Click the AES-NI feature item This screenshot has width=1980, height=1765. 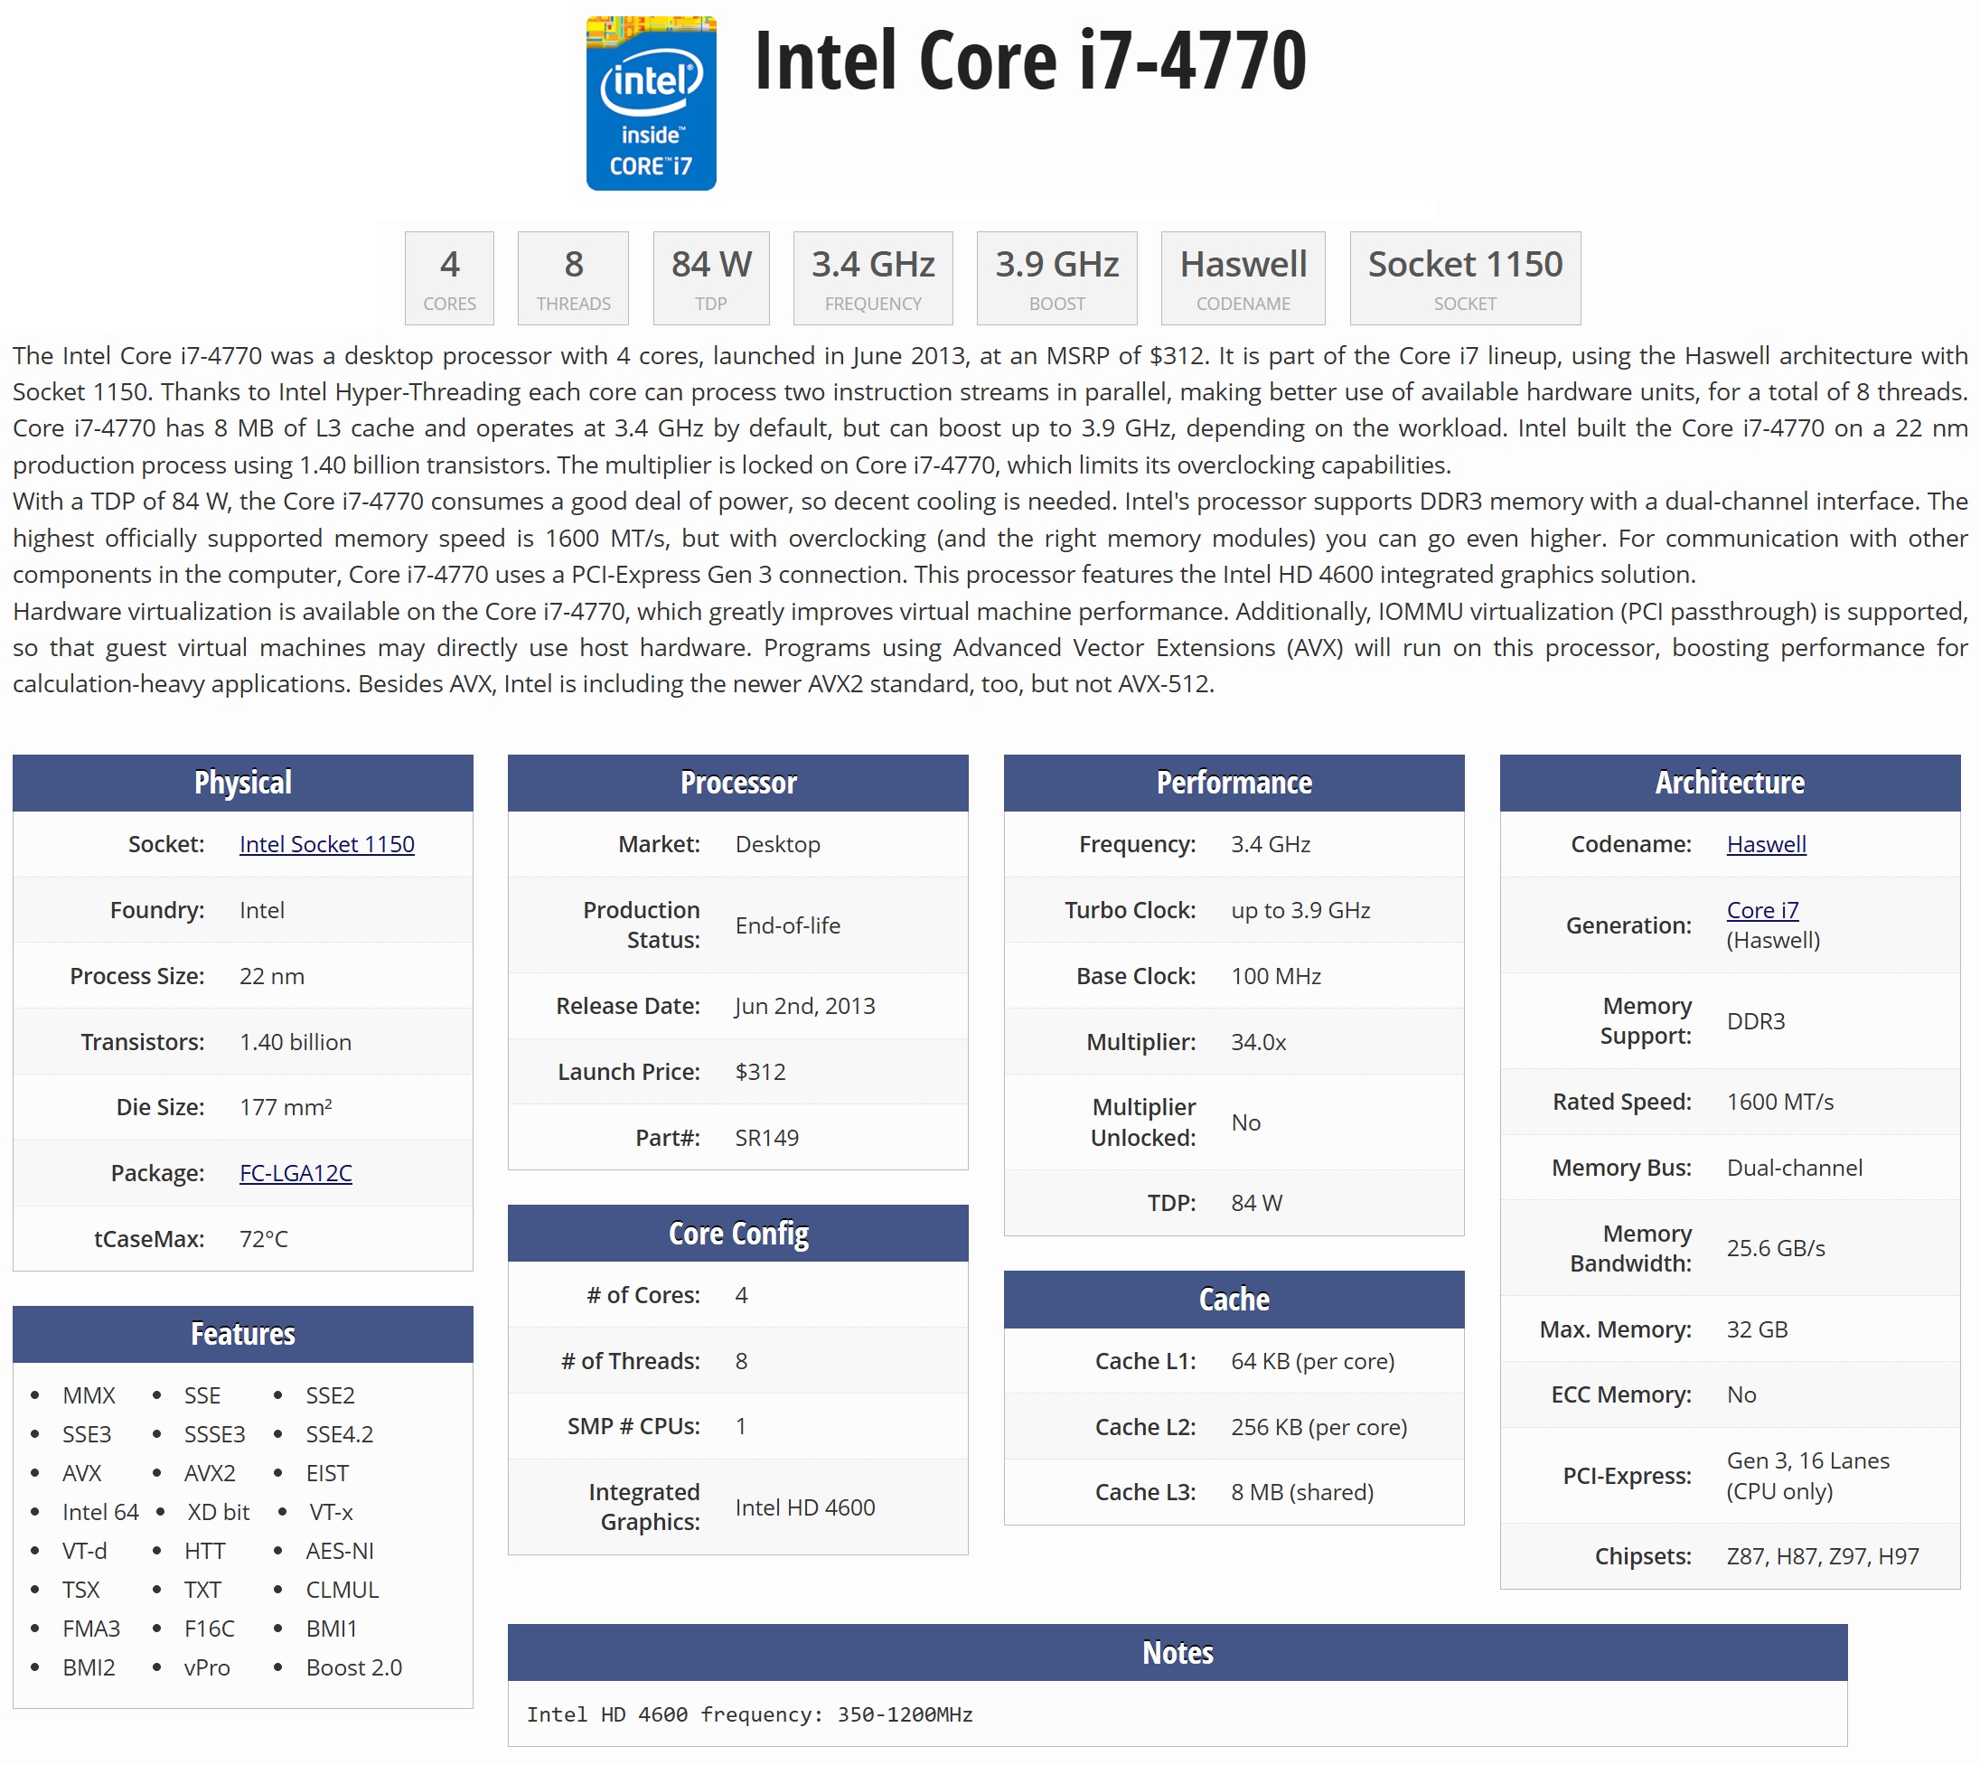tap(340, 1551)
